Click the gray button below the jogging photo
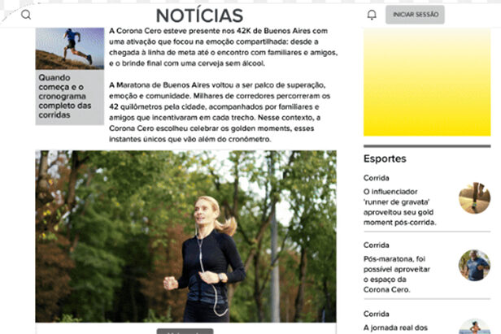This screenshot has width=501, height=334. coord(185,332)
